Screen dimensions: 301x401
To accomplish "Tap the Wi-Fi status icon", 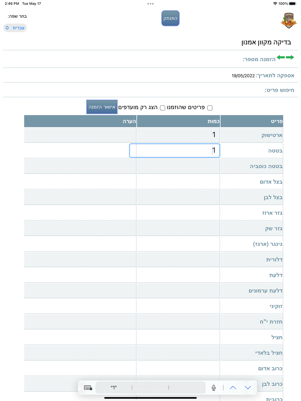I will click(x=275, y=4).
